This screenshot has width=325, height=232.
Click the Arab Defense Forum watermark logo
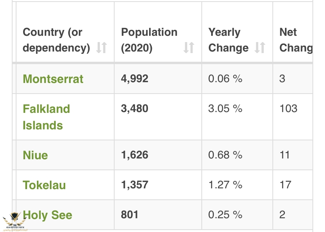tap(14, 222)
